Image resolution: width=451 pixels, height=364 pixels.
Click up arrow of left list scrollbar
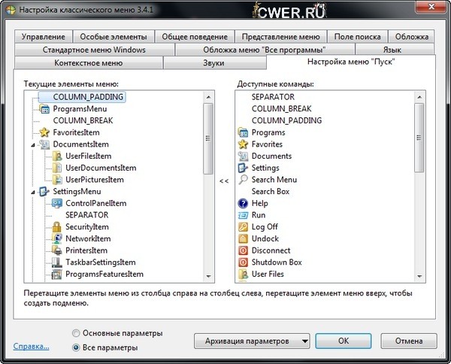(x=208, y=97)
